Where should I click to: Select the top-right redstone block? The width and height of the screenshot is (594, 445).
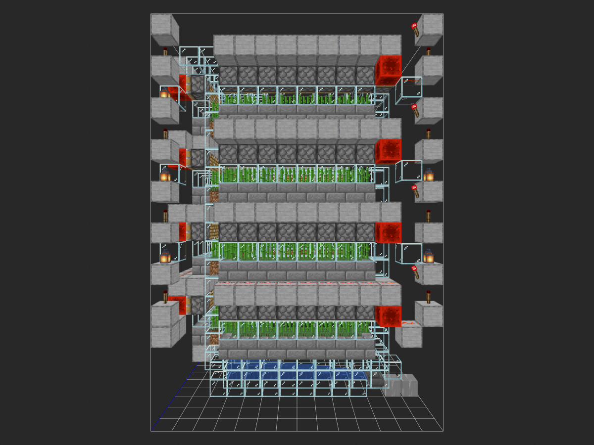389,70
